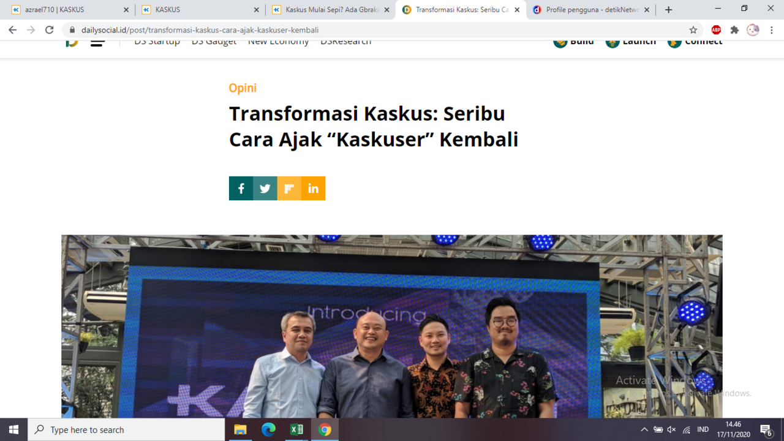This screenshot has height=441, width=784.
Task: Change IND input language indicator
Action: tap(703, 429)
